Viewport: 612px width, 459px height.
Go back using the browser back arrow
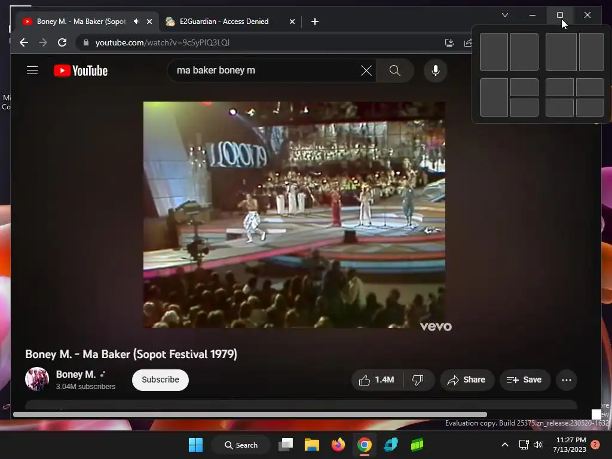[x=24, y=42]
